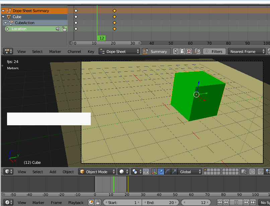
Task: Select the Rotate manipulator icon
Action: 167,171
